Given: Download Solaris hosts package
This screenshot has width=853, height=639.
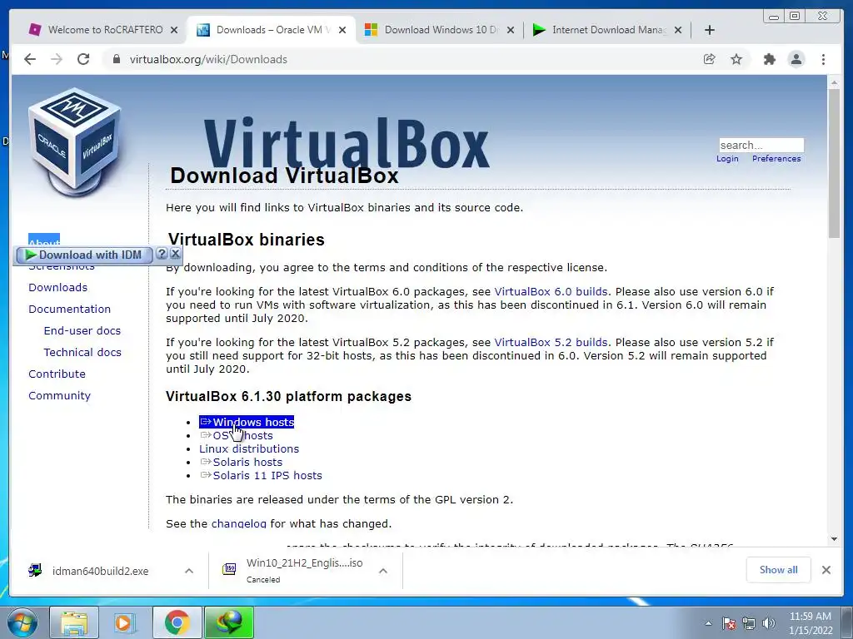Looking at the screenshot, I should click(x=241, y=463).
